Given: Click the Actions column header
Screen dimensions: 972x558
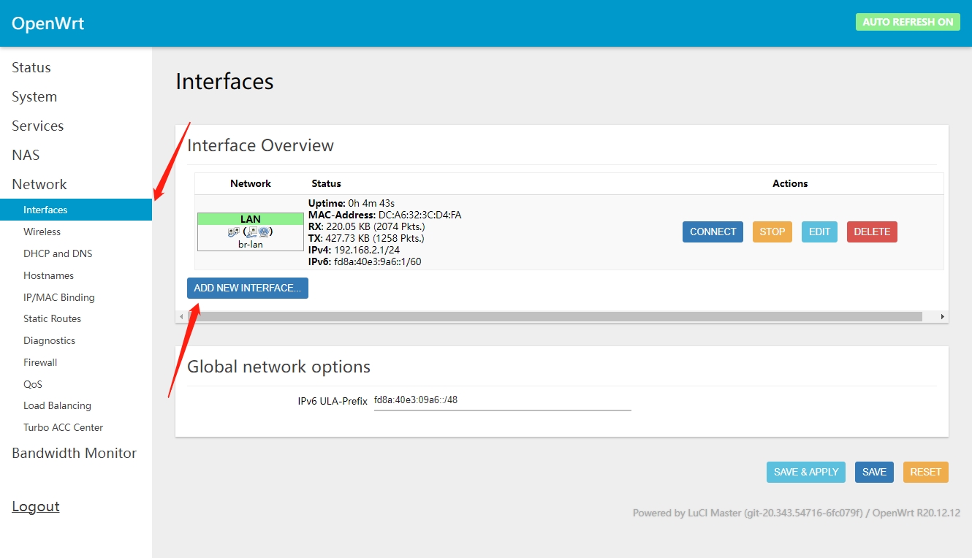Looking at the screenshot, I should (x=790, y=183).
